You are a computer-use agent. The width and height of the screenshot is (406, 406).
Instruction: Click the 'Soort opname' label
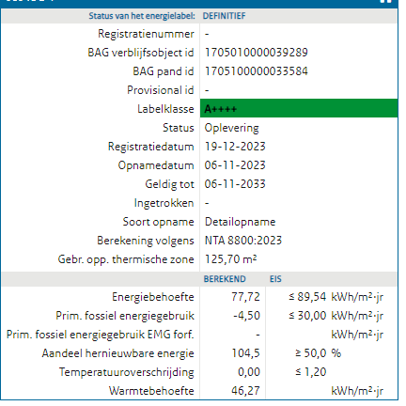tap(158, 222)
